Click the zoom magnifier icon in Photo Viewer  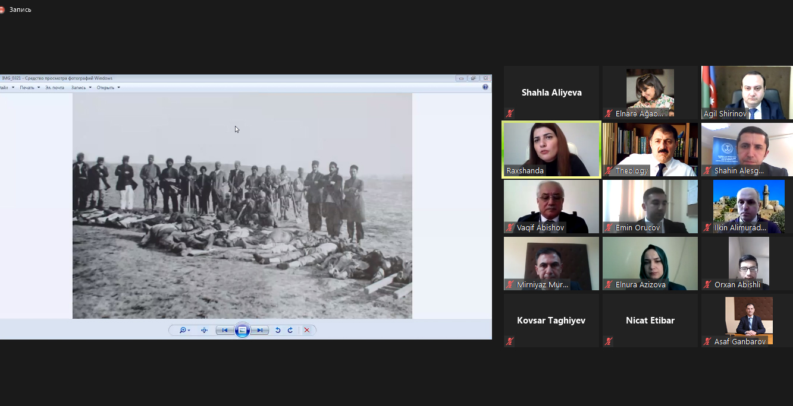[x=184, y=330]
